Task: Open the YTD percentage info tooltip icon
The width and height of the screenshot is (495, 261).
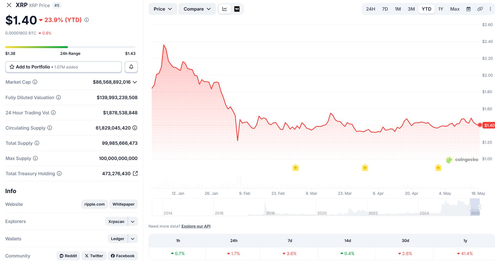Action: click(x=87, y=20)
